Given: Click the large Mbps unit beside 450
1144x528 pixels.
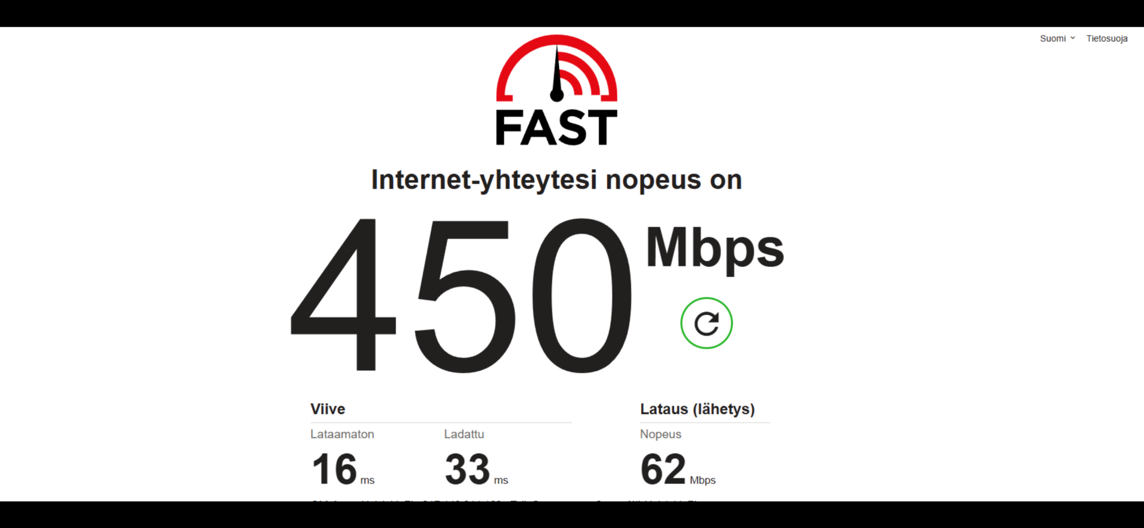Looking at the screenshot, I should pyautogui.click(x=715, y=250).
